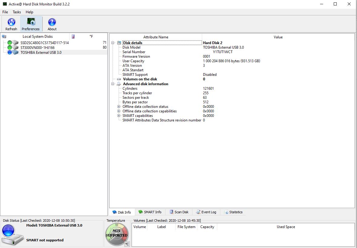This screenshot has width=357, height=248.
Task: Open the Tasks menu
Action: (x=17, y=12)
